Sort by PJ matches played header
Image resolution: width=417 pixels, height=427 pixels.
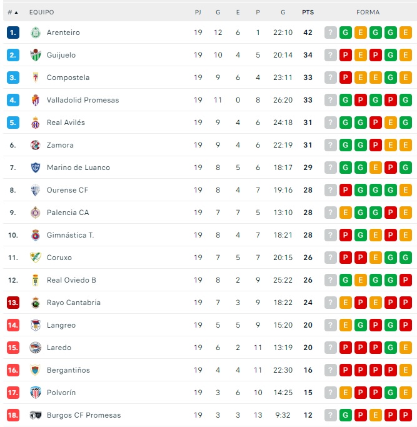point(198,12)
